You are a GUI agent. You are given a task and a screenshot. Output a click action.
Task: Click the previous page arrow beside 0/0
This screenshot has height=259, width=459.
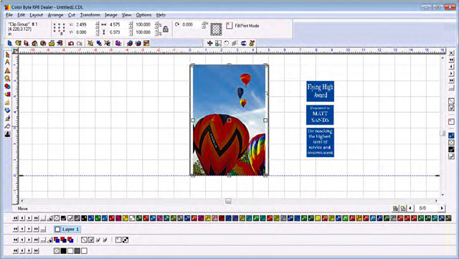[410, 208]
